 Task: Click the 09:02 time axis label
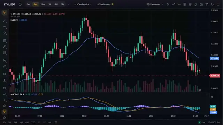point(84,116)
